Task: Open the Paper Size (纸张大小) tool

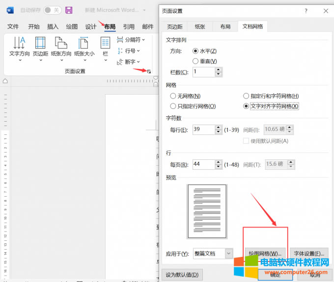Action: tap(84, 44)
